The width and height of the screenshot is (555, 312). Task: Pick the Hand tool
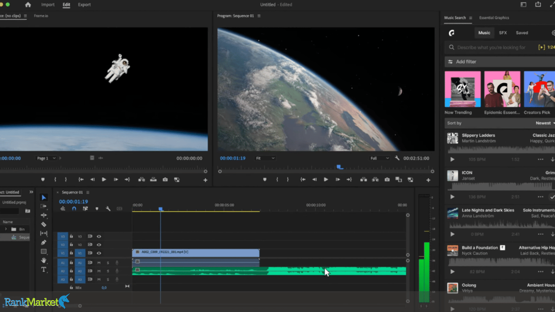(x=44, y=260)
